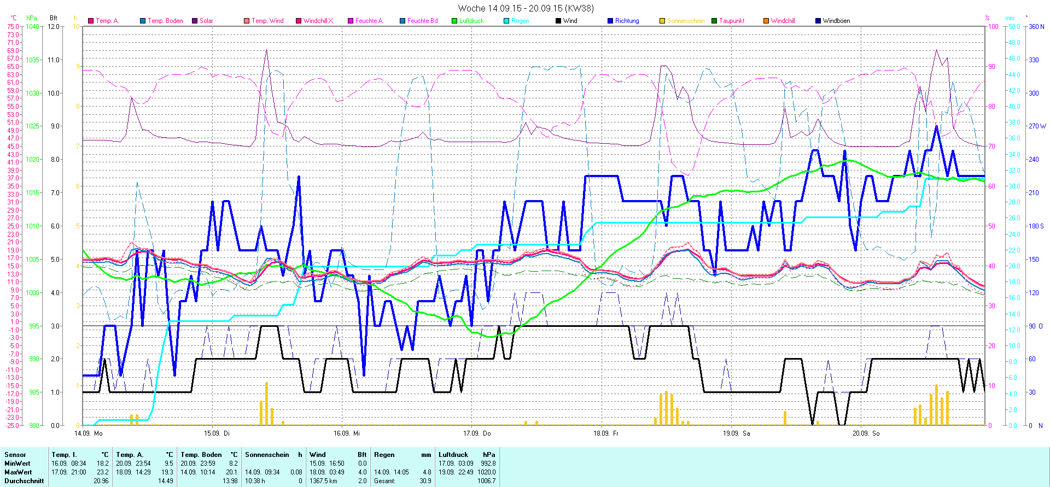Select the Temp. Boden legend label
Screen dimensions: 1050x487
coord(165,21)
